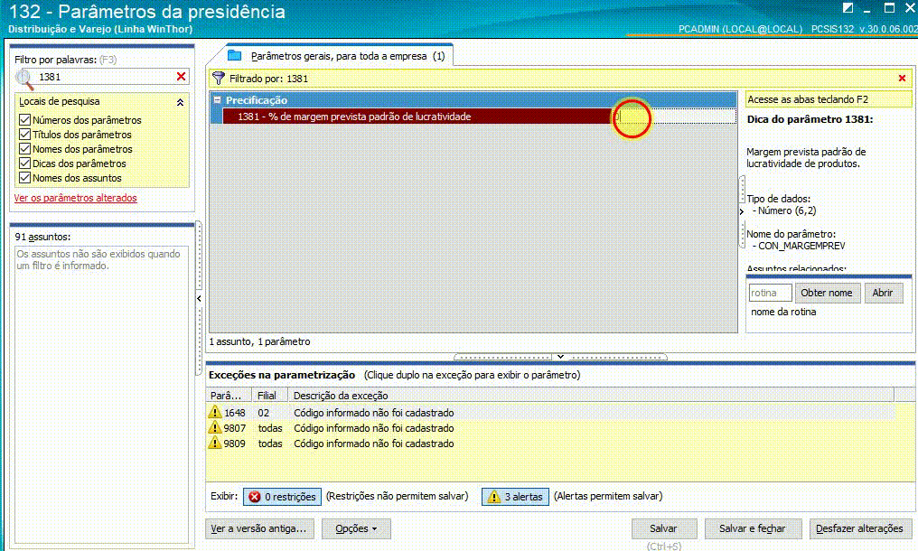Clear the word filter with the red X

click(x=181, y=77)
